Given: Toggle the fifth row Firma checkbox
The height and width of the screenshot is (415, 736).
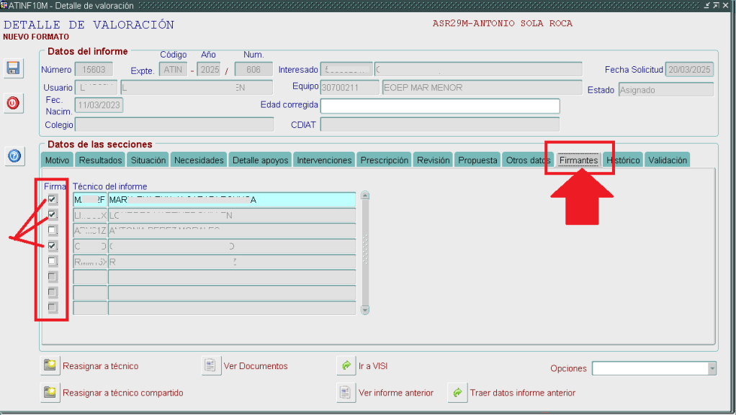Looking at the screenshot, I should 53,261.
